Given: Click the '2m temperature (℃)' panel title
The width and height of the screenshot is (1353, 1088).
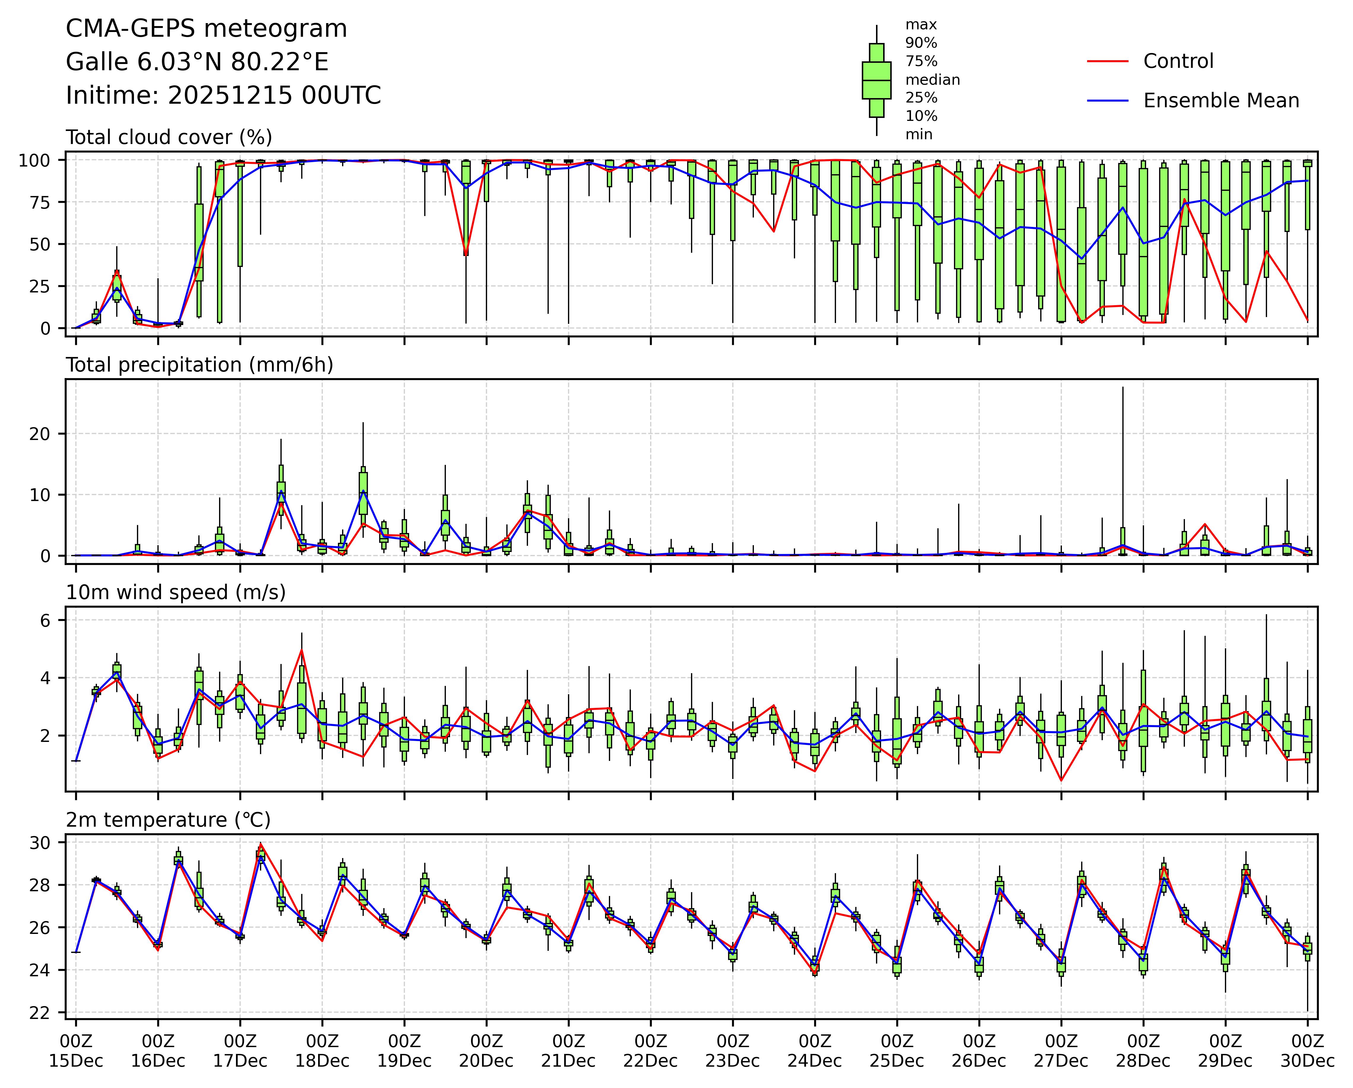Looking at the screenshot, I should pos(168,820).
